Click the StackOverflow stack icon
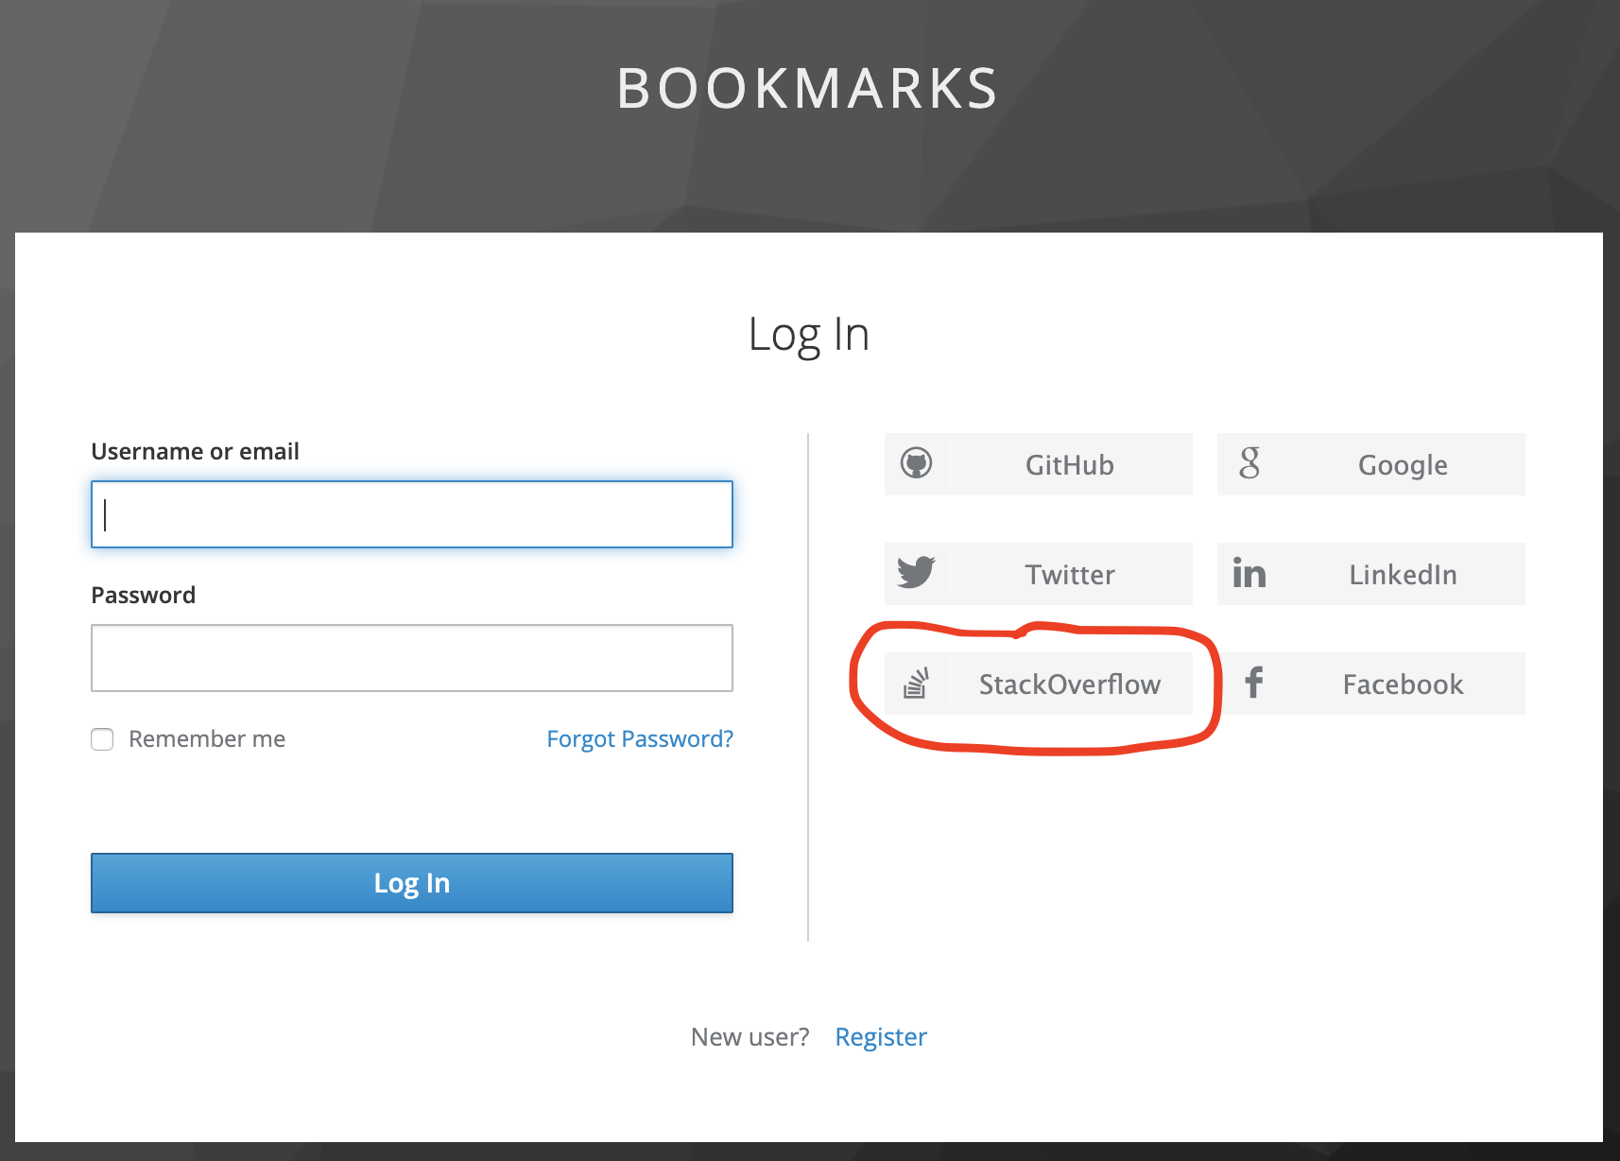Viewport: 1620px width, 1161px height. [x=916, y=683]
